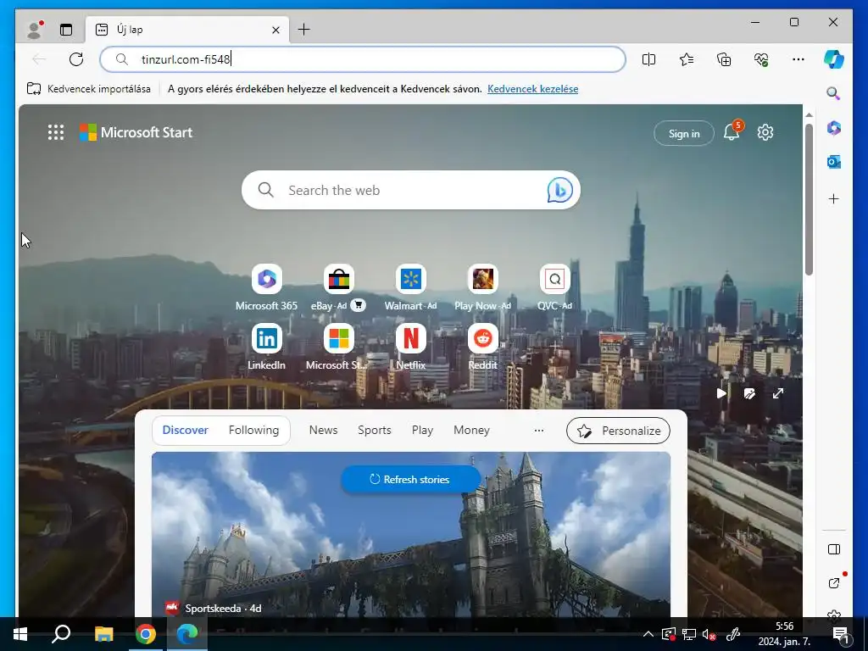Add sidebar app with plus icon
The height and width of the screenshot is (651, 868).
[834, 198]
